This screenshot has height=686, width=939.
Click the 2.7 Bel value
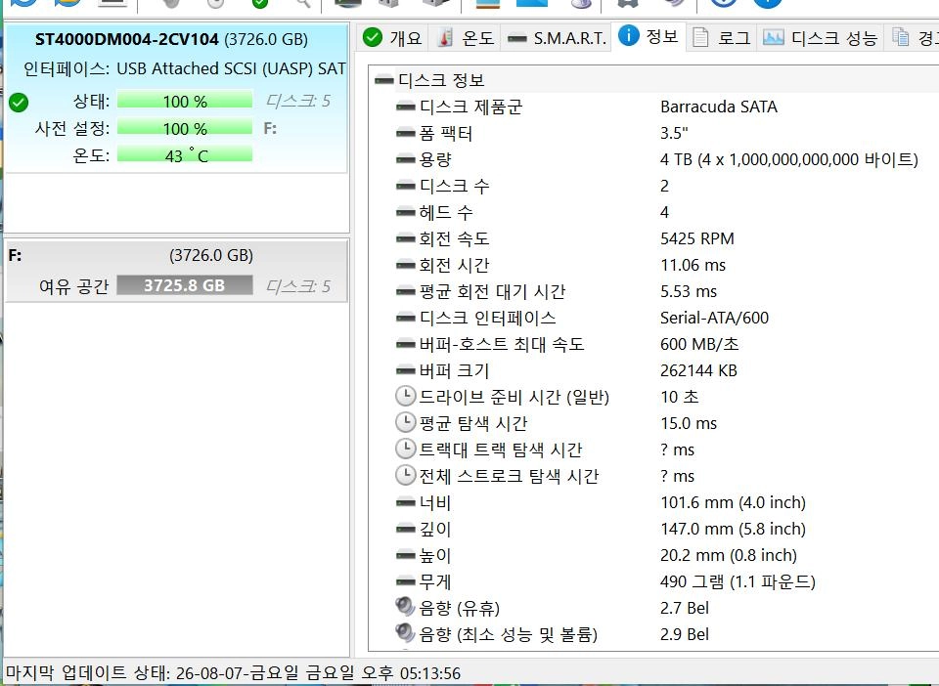click(685, 608)
